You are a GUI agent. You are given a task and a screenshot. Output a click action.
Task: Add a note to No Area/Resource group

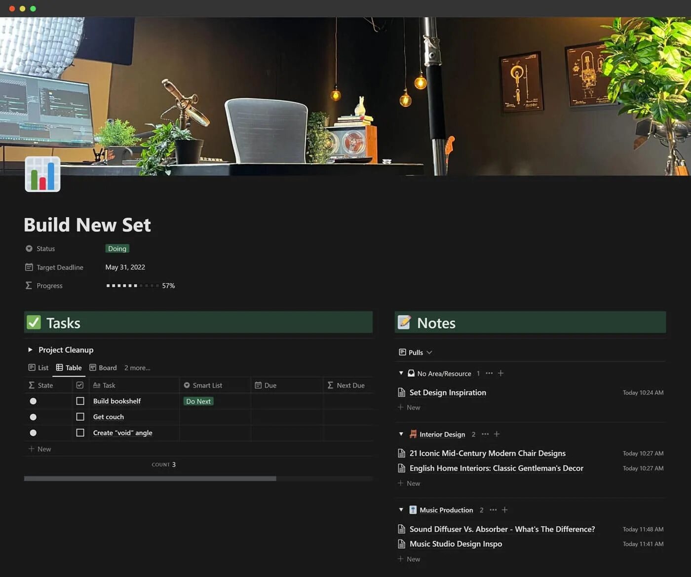click(x=500, y=373)
